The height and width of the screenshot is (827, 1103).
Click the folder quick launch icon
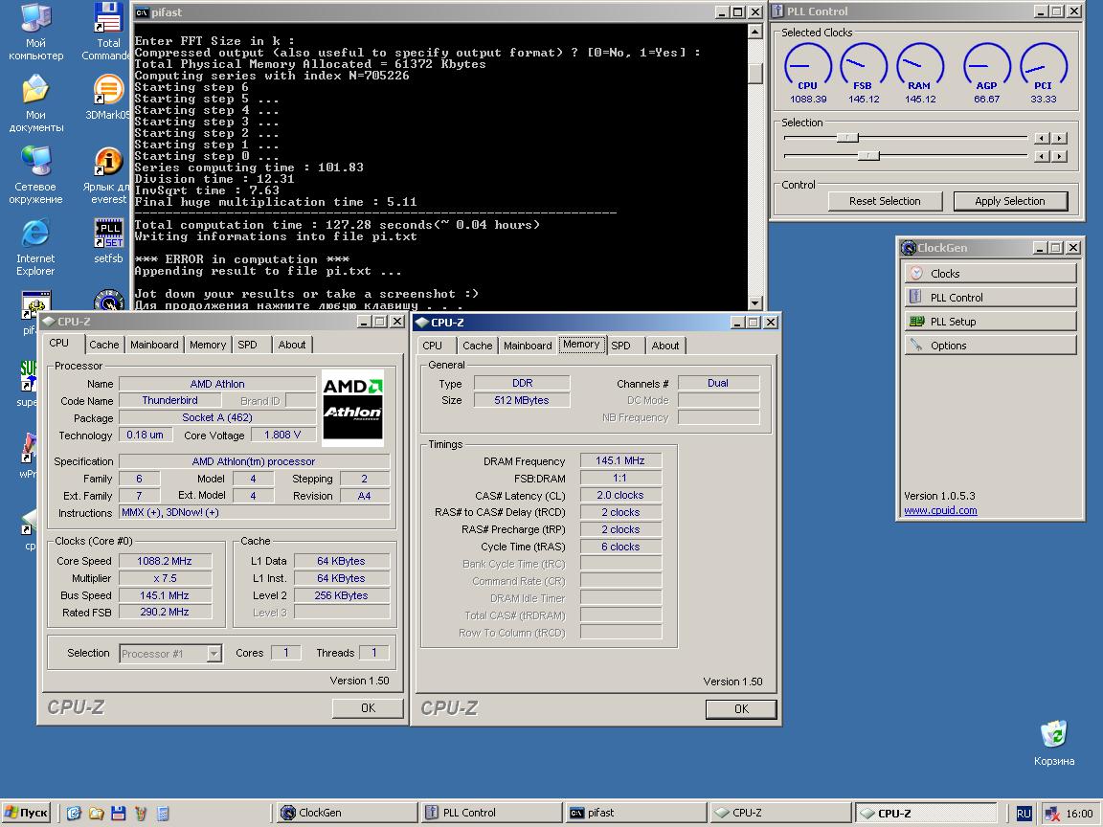(x=96, y=813)
